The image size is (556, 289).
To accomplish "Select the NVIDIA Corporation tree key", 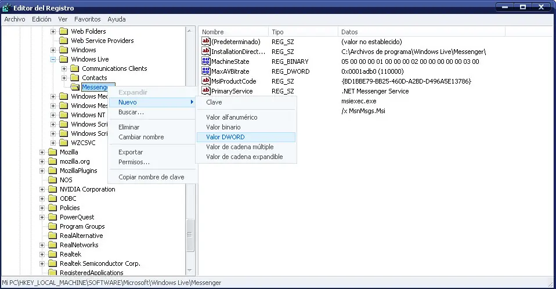I will click(x=87, y=189).
